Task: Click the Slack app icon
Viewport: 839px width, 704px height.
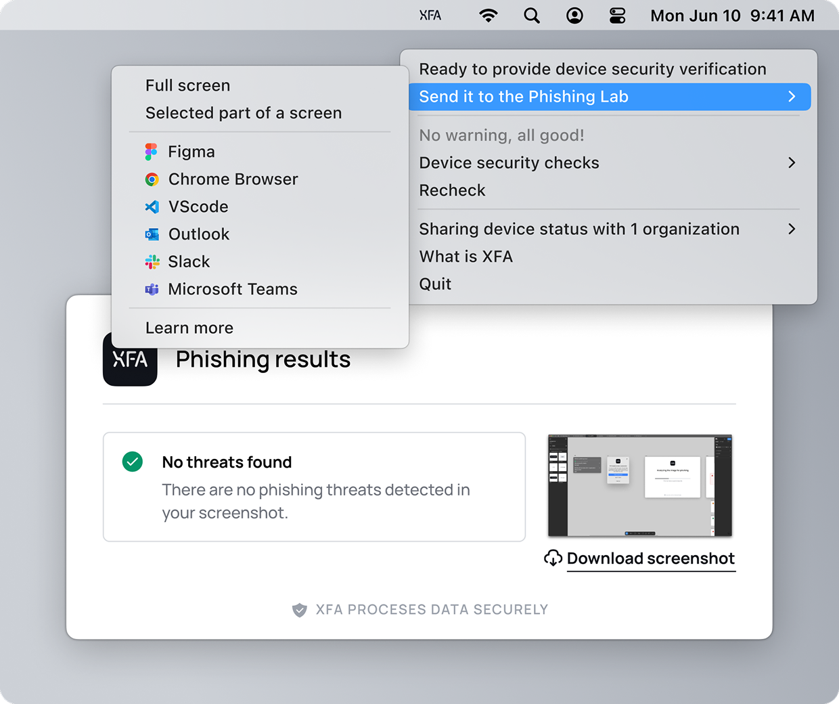Action: coord(152,262)
